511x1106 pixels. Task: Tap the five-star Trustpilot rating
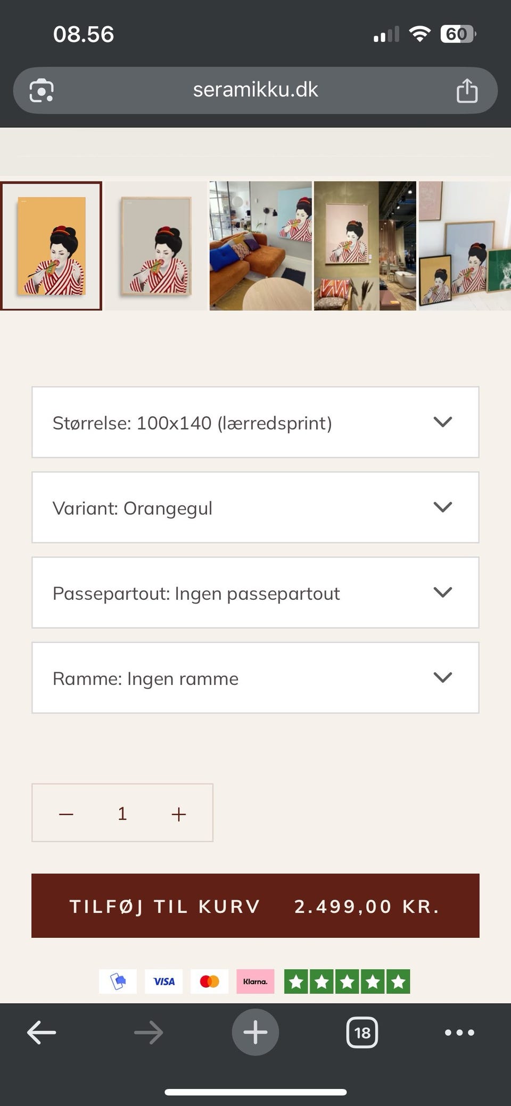click(347, 981)
